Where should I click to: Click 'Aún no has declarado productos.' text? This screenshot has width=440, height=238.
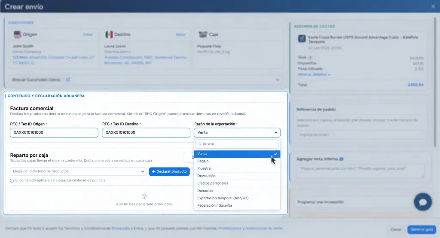(x=144, y=204)
